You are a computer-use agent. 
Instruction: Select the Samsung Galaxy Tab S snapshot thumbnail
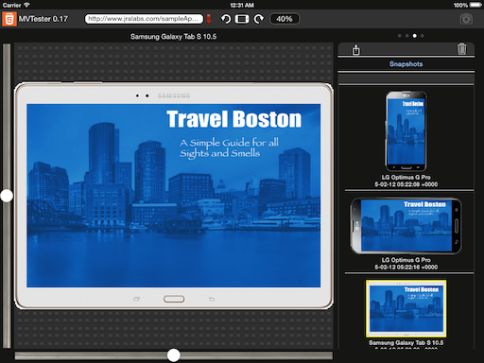pyautogui.click(x=406, y=308)
